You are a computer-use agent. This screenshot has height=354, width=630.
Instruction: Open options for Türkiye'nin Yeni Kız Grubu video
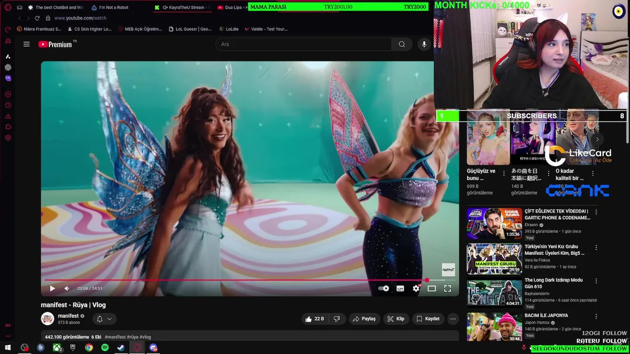point(596,248)
